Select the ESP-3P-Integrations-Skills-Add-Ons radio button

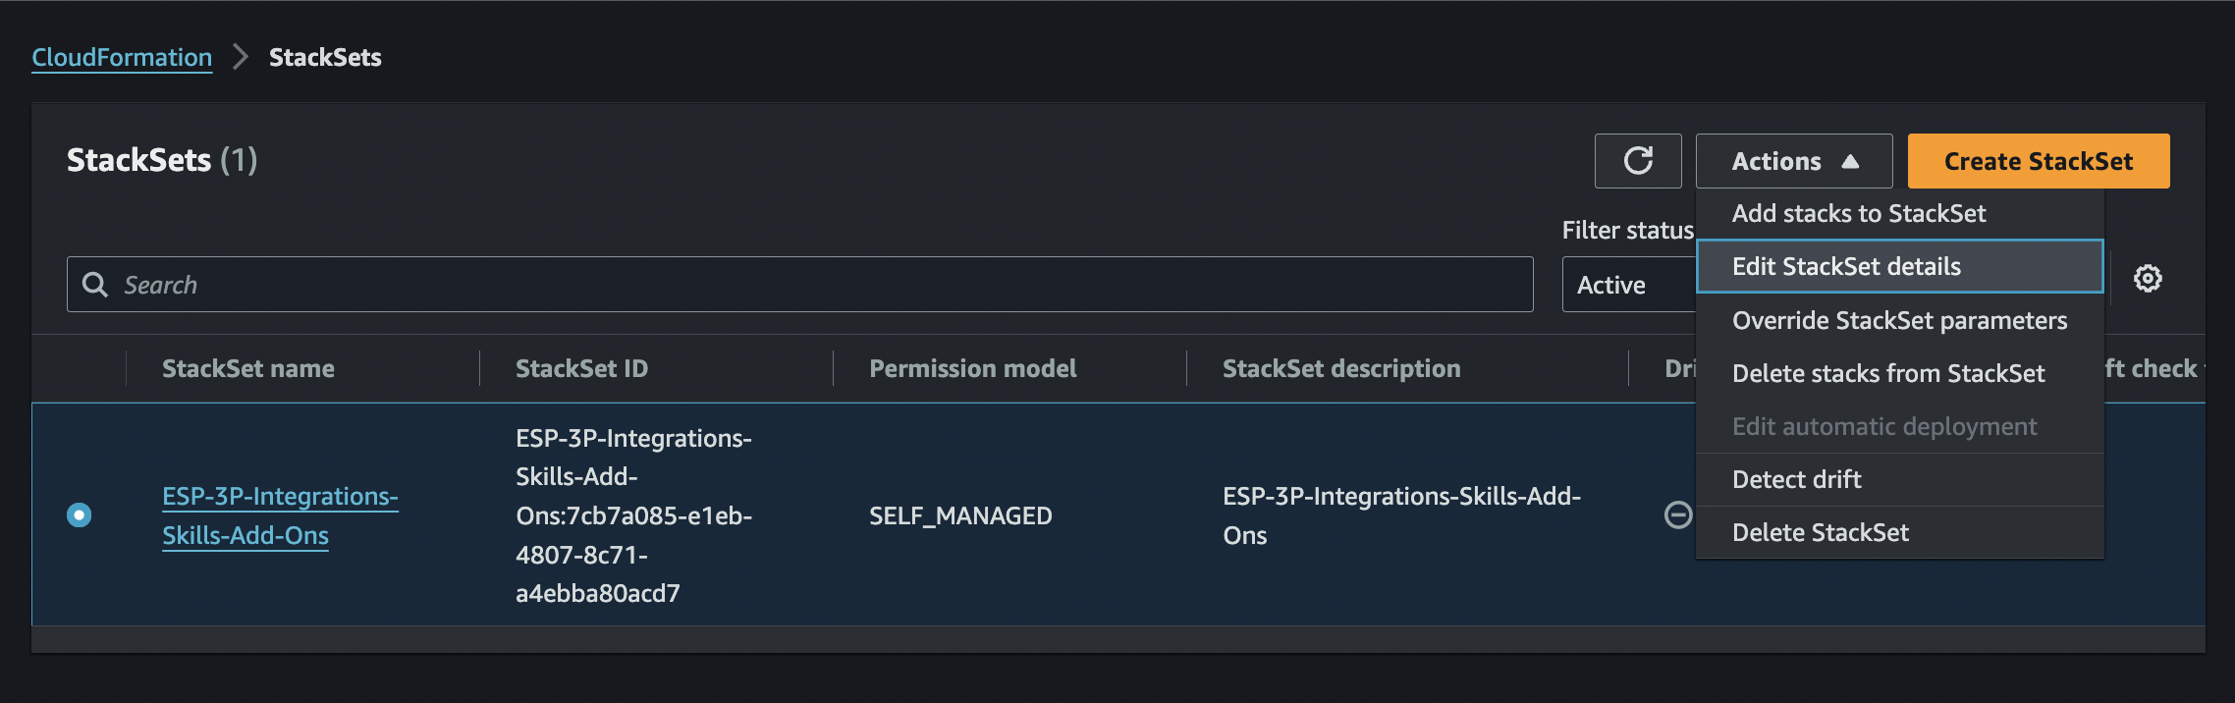80,514
